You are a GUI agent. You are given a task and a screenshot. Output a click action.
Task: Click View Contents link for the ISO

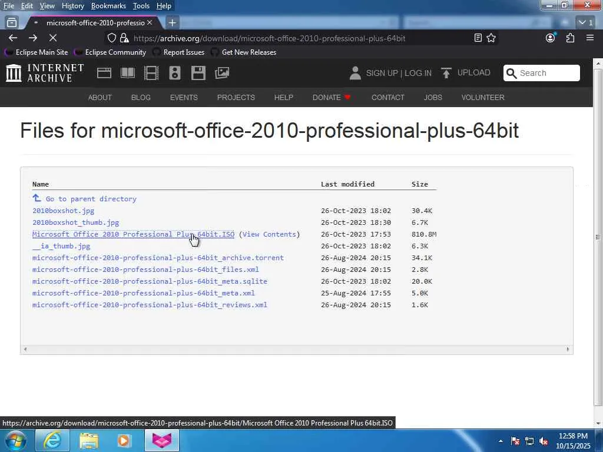coord(269,234)
